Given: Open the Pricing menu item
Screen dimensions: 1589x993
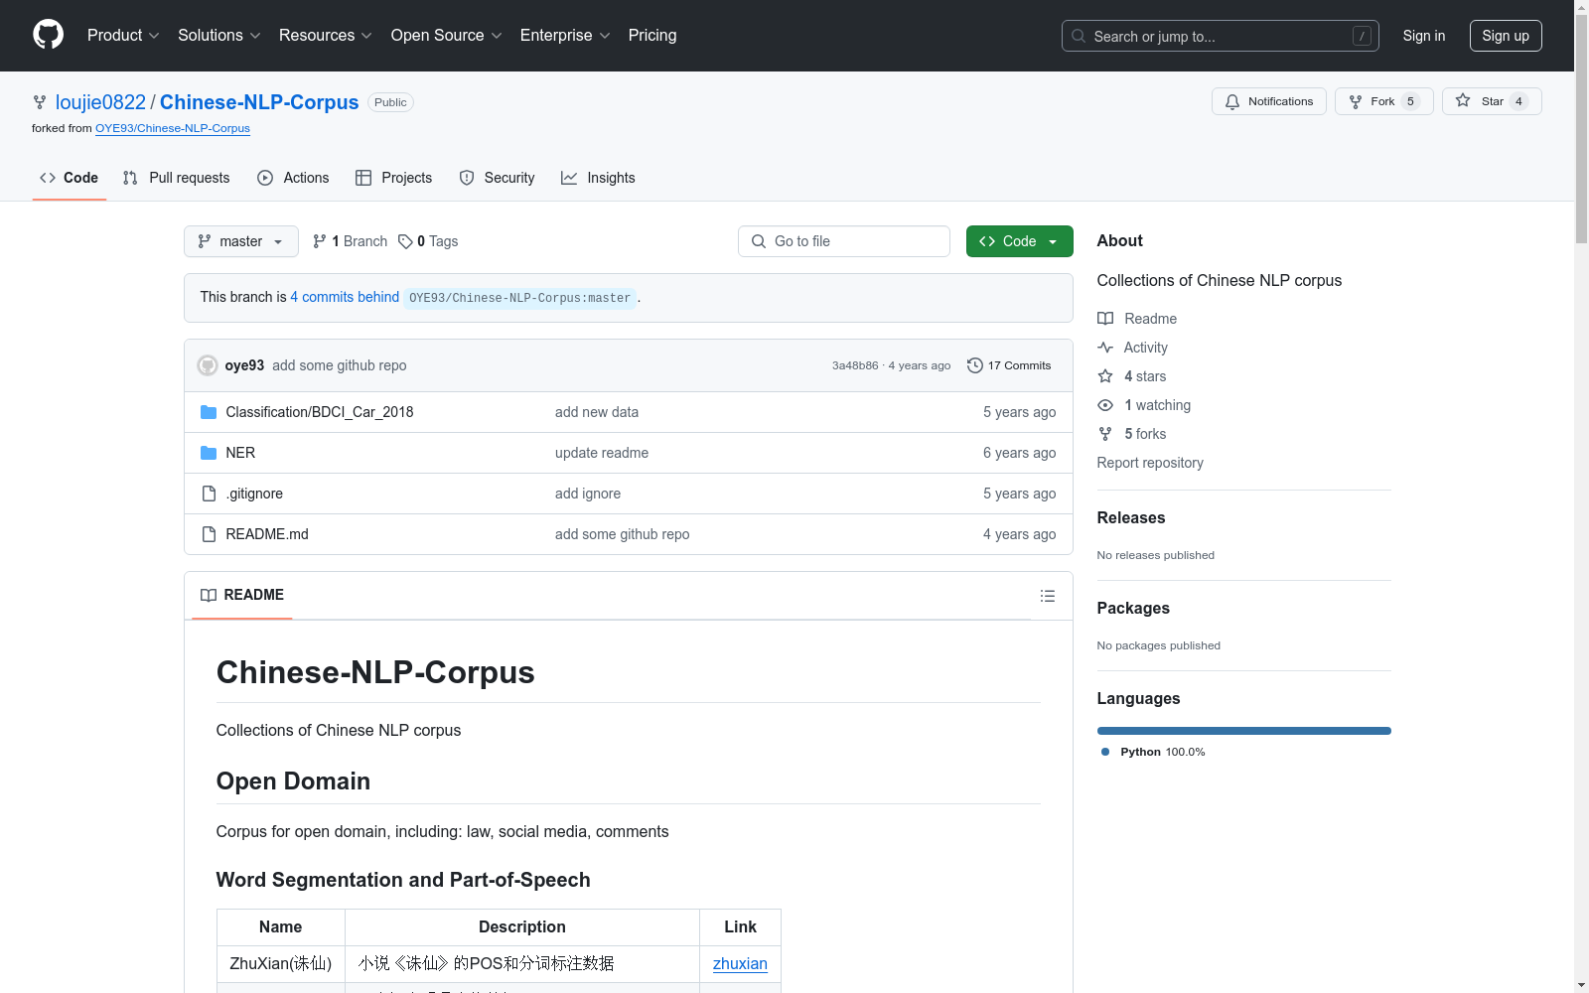Looking at the screenshot, I should 652,36.
